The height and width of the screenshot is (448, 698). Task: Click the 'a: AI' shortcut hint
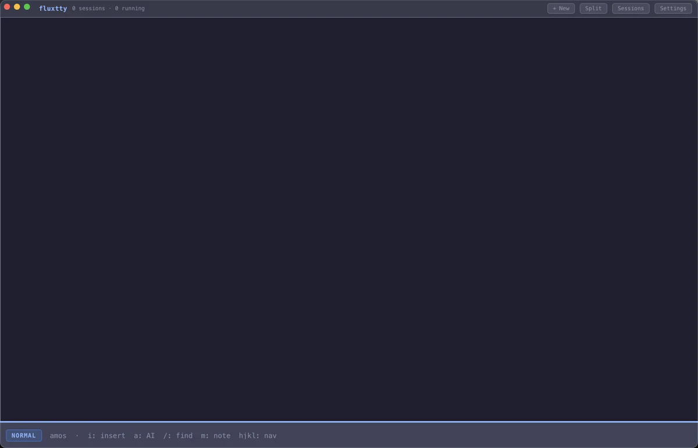144,436
